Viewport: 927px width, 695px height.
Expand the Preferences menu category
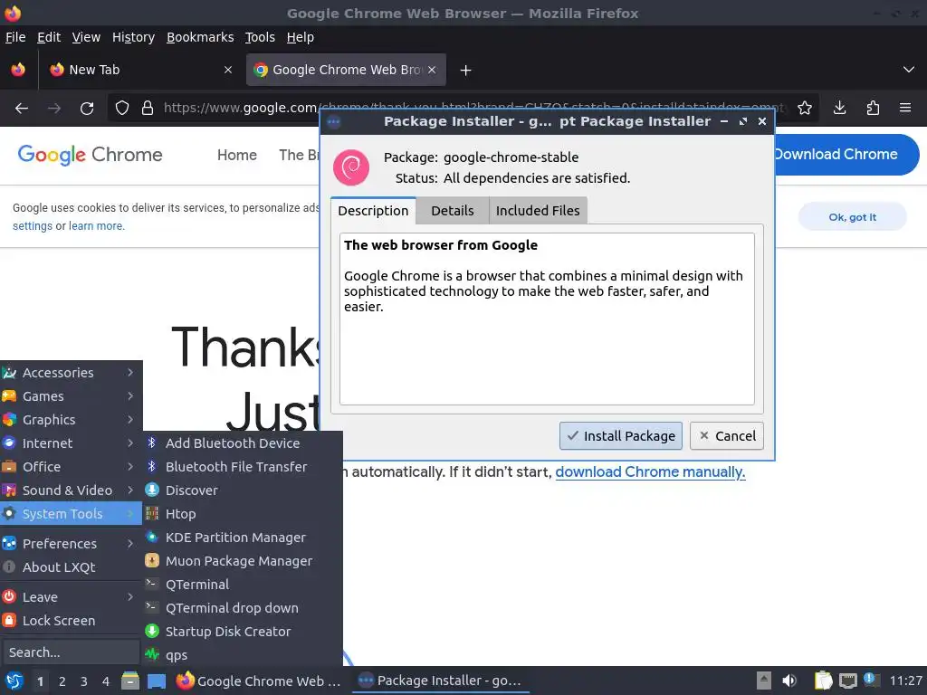71,544
